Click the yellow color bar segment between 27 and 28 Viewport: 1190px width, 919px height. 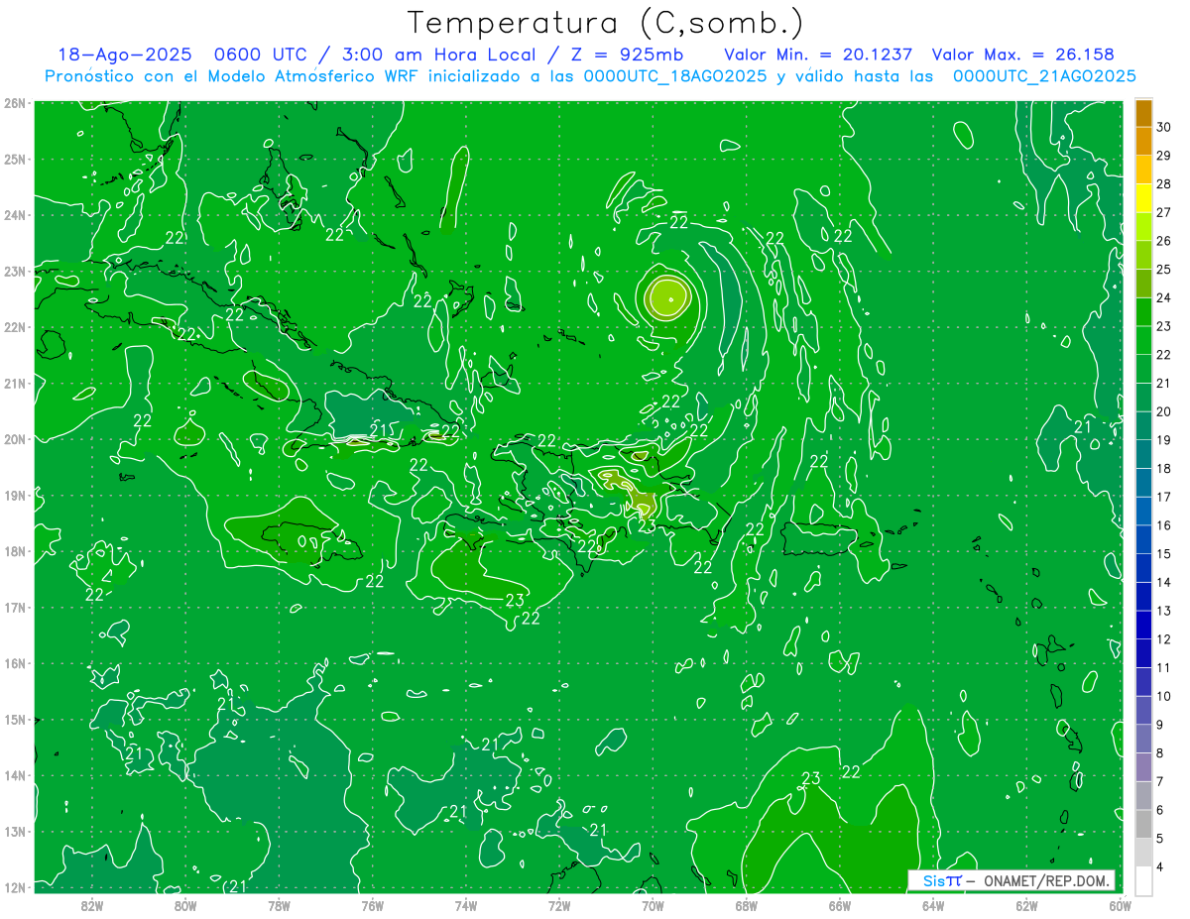(x=1143, y=198)
